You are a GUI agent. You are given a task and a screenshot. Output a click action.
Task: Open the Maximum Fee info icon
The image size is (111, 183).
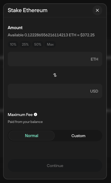[35, 114]
